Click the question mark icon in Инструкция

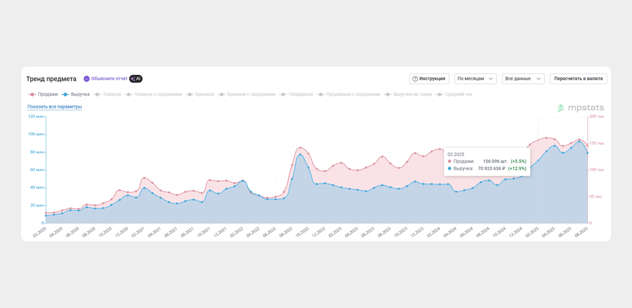click(x=415, y=79)
